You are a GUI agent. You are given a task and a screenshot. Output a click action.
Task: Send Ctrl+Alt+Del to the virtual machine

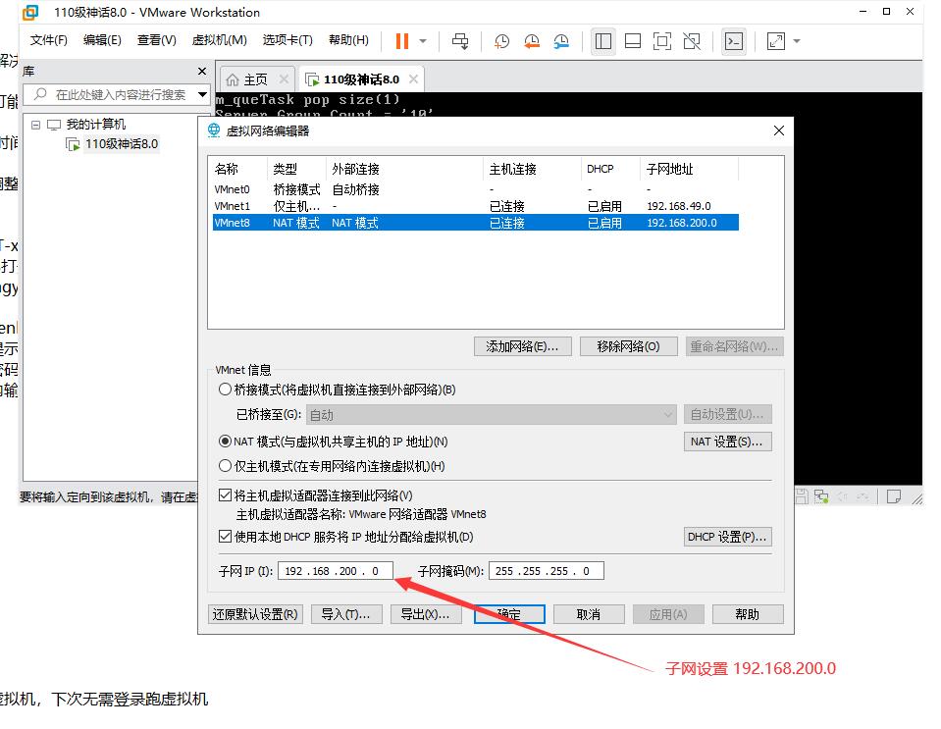[459, 41]
